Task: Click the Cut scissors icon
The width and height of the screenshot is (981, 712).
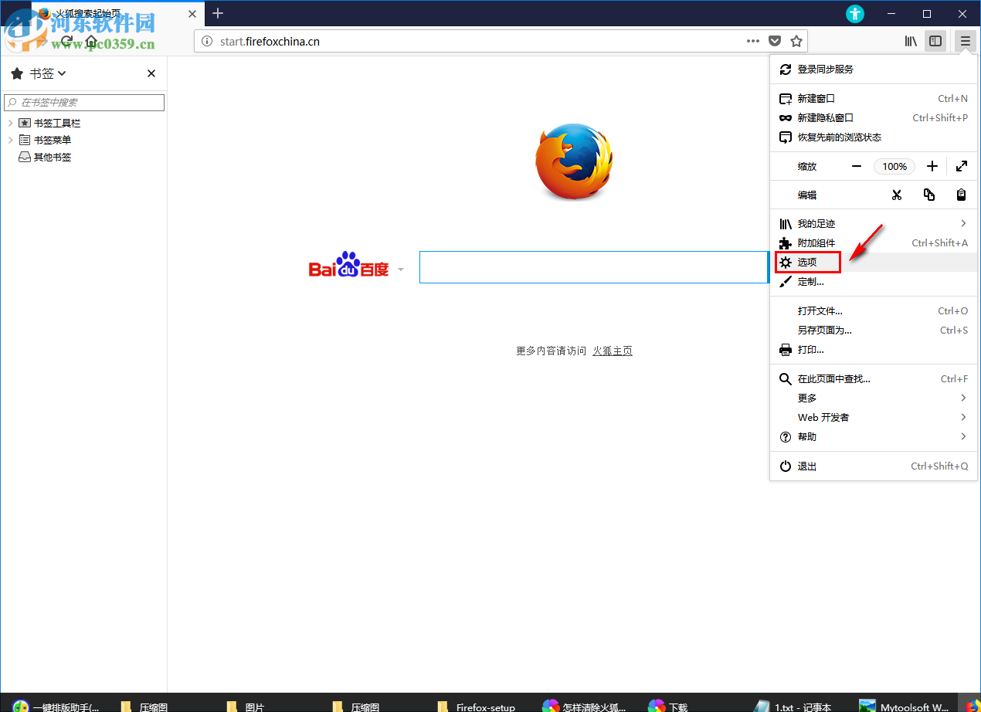Action: [x=896, y=195]
